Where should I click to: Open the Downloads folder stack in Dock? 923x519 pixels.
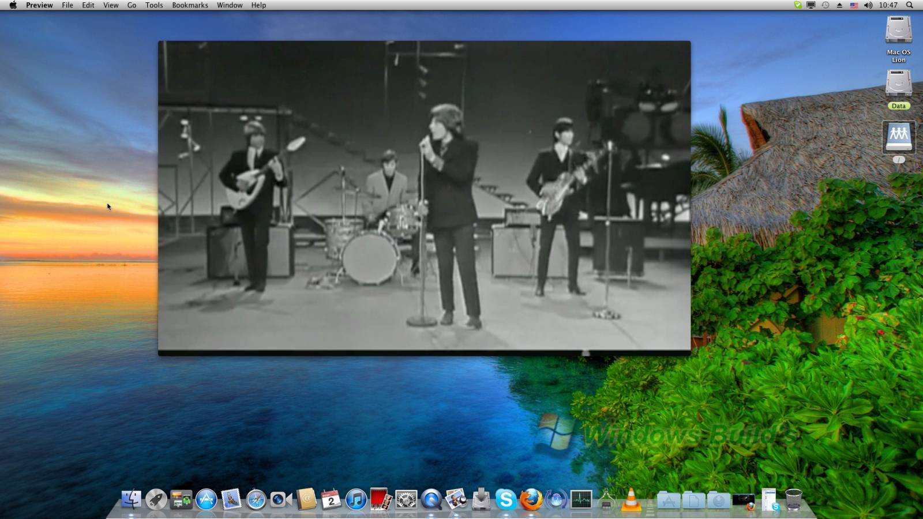(x=719, y=499)
